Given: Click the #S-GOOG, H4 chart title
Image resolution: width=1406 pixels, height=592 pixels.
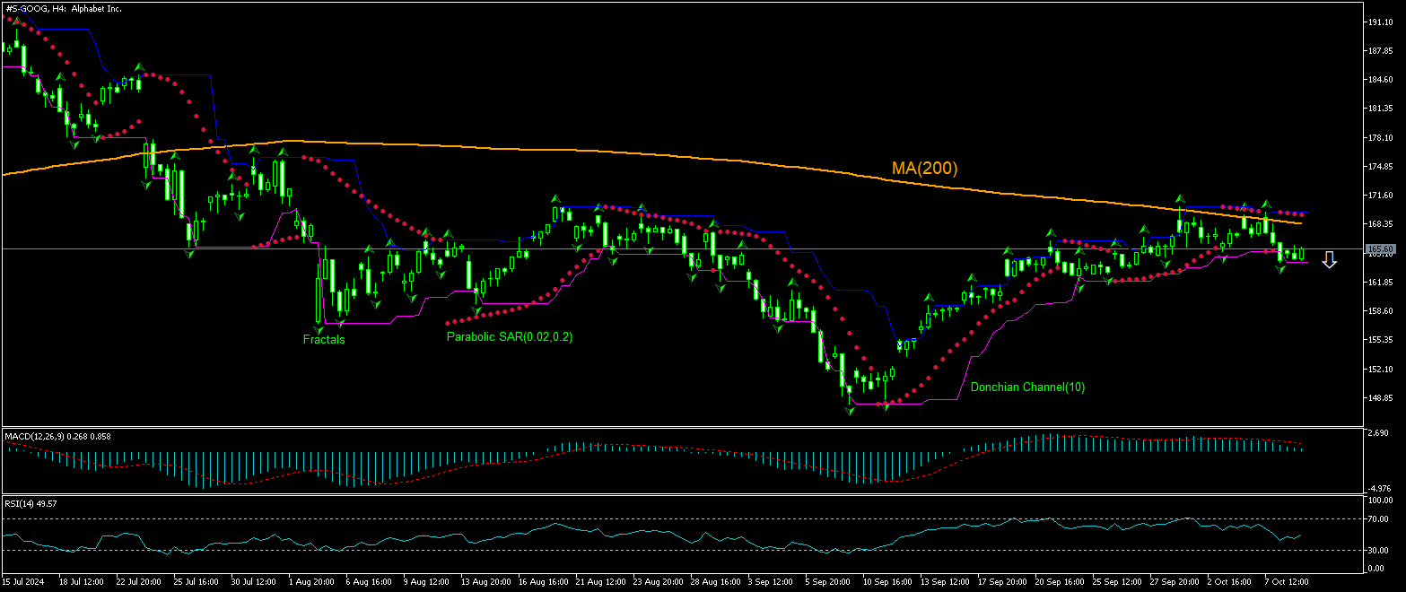Looking at the screenshot, I should point(63,8).
